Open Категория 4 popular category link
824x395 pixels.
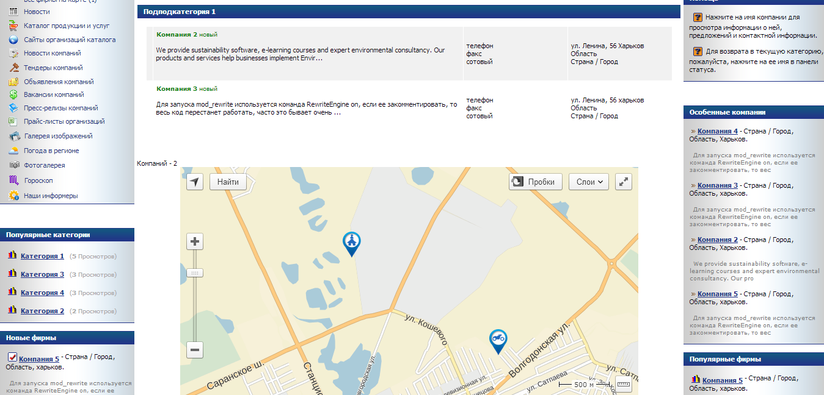(x=42, y=293)
